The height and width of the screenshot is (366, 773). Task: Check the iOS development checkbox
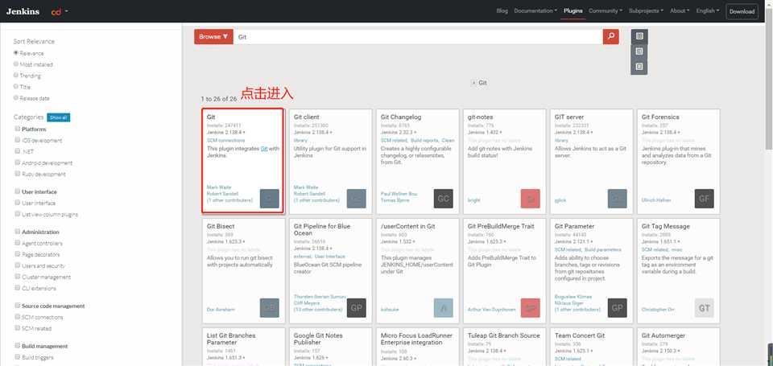pos(18,140)
